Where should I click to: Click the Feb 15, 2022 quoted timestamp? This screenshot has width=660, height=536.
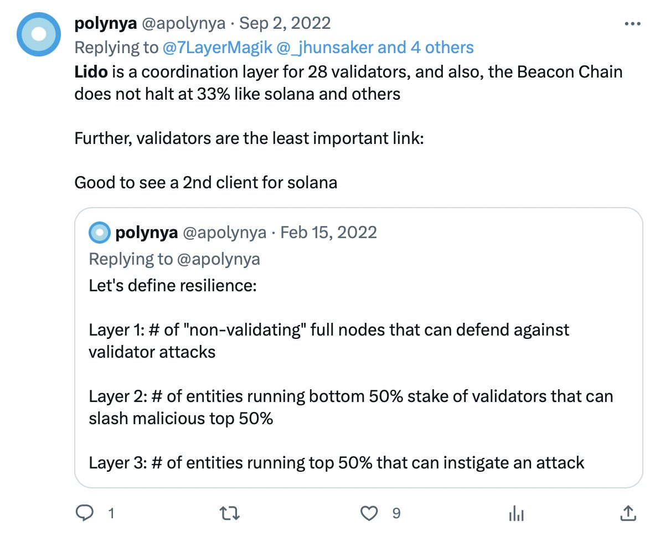[329, 233]
